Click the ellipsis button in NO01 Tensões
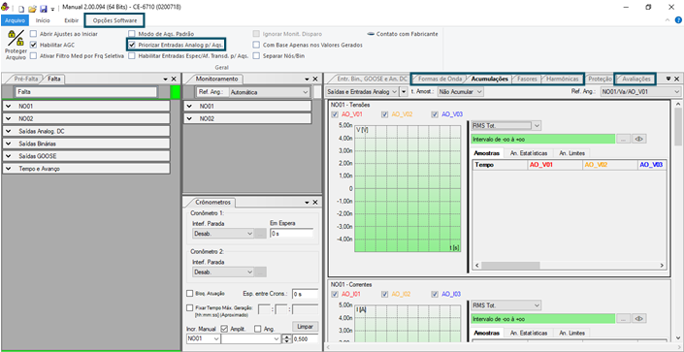Viewport: 684px width, 352px height. (624, 139)
